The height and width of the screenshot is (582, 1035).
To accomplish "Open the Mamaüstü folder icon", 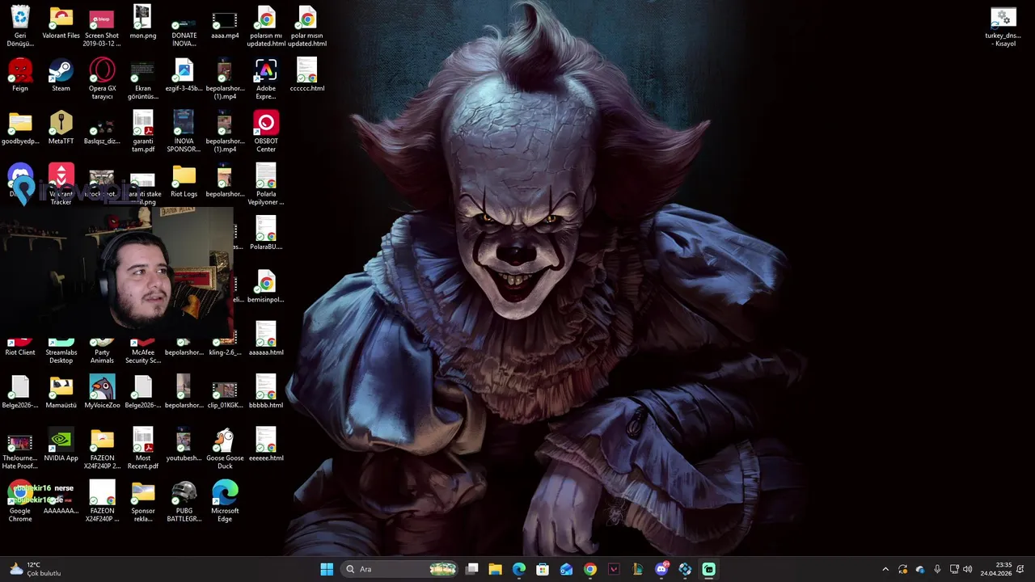I will [61, 391].
